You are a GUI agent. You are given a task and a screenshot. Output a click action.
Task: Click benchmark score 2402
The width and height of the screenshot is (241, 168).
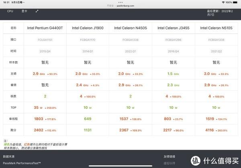(39, 130)
